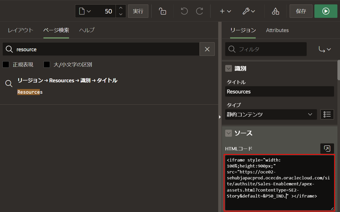Image resolution: width=340 pixels, height=212 pixels.
Task: Switch to the ページ検索 tab
Action: (56, 30)
